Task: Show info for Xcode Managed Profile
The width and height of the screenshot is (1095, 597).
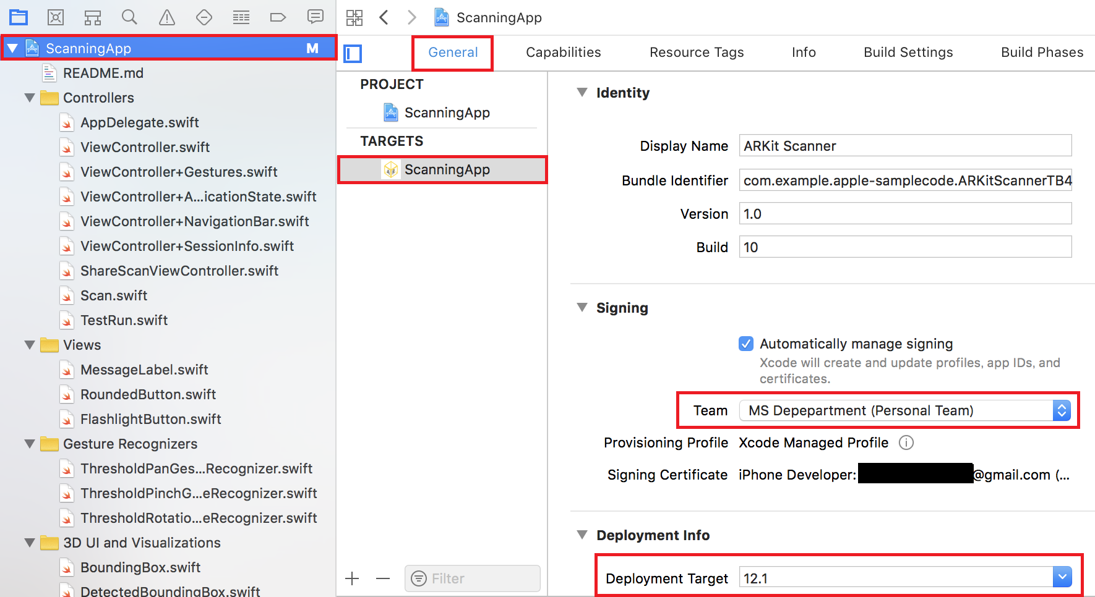Action: (906, 442)
